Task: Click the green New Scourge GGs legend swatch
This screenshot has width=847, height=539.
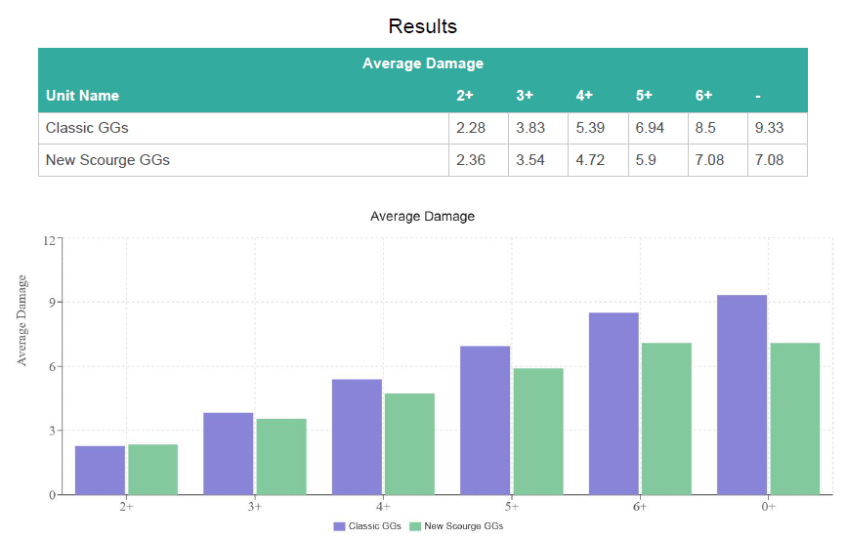Action: click(414, 526)
